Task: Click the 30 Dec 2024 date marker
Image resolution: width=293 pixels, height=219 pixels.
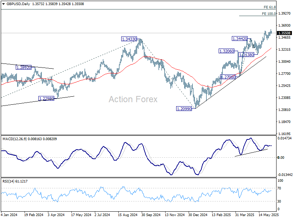Action: (198, 214)
